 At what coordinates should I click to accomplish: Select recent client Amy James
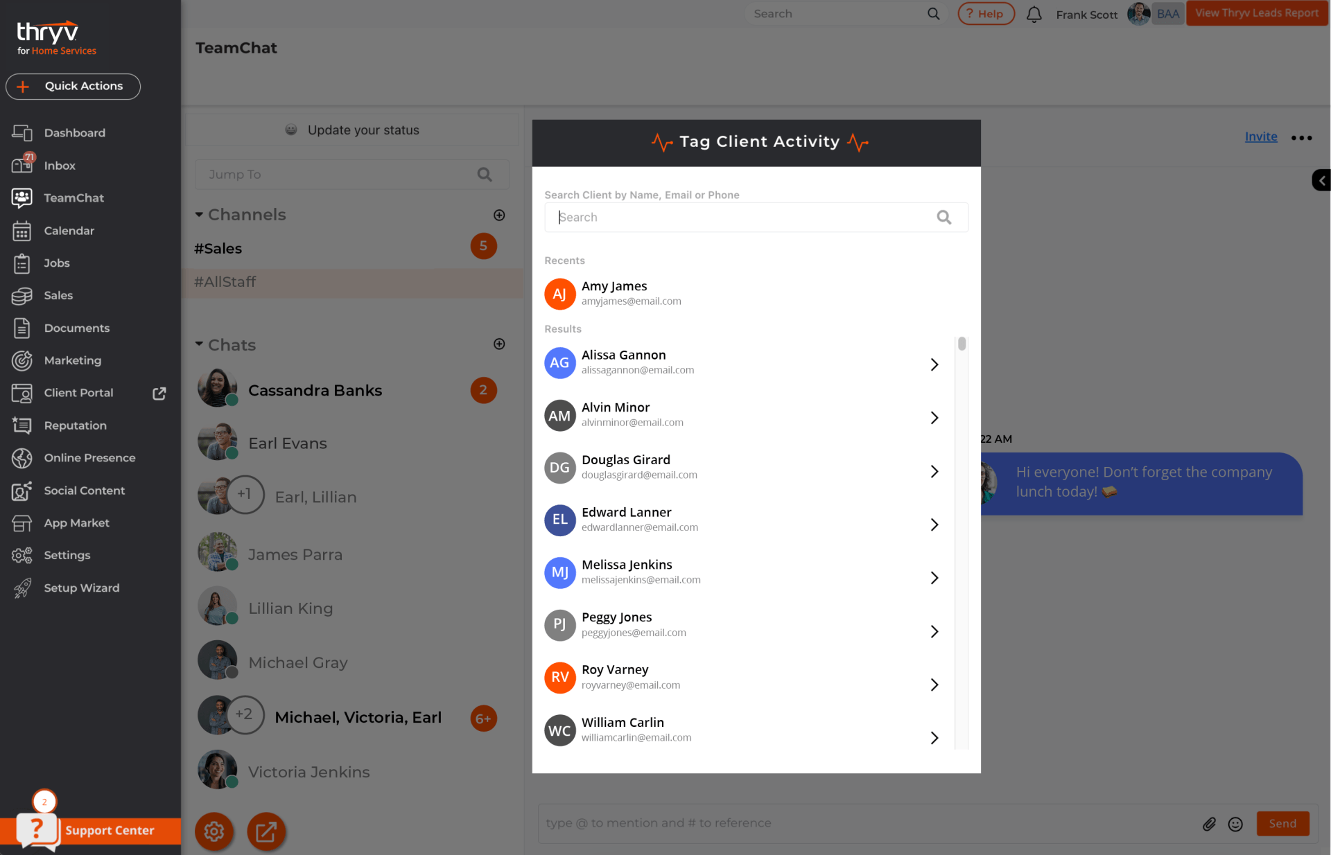(x=756, y=293)
